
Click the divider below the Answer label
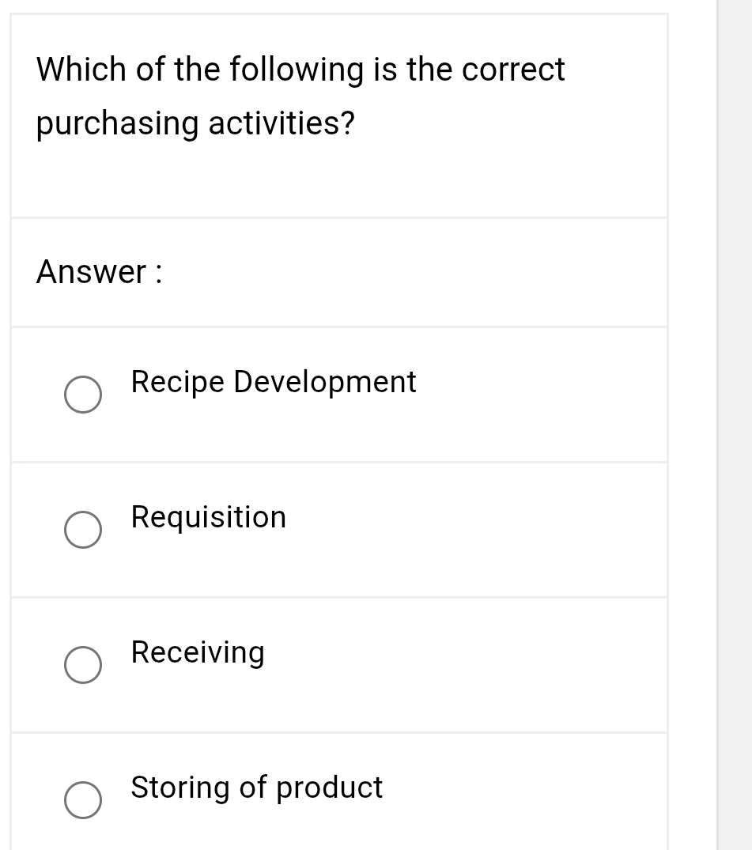pos(338,324)
